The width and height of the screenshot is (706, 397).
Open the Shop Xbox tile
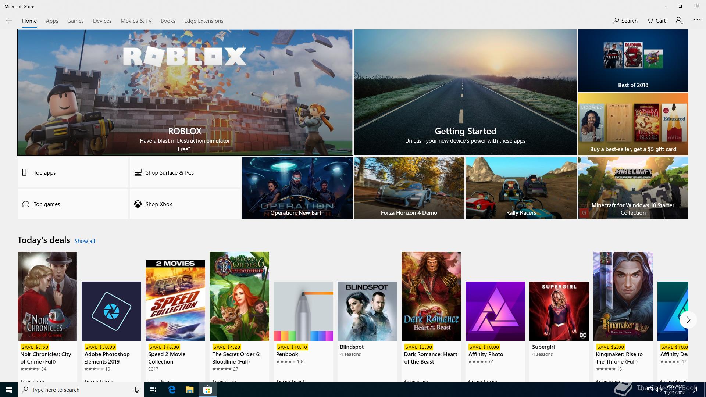(185, 204)
